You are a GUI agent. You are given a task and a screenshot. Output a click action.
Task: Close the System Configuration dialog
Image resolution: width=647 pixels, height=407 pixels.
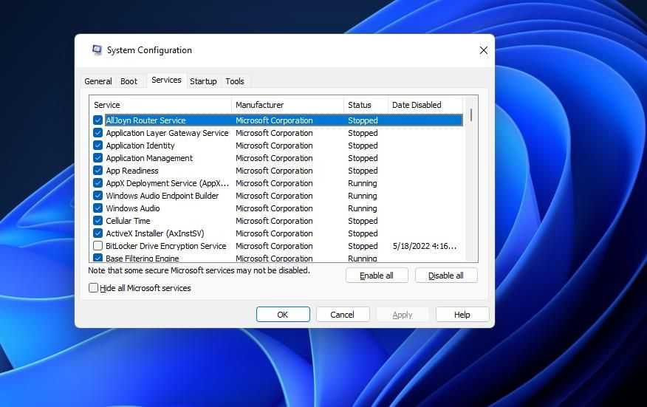[484, 50]
